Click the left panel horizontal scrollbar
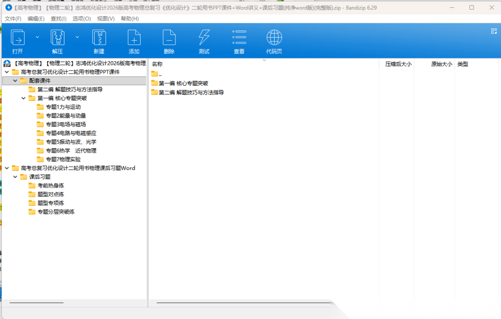 coord(36,303)
